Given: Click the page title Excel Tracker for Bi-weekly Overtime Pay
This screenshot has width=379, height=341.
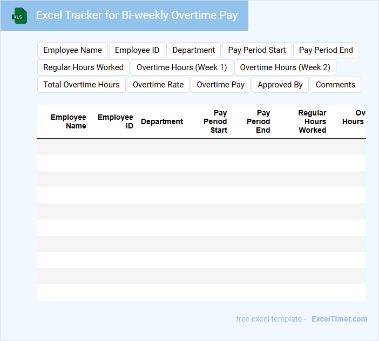Looking at the screenshot, I should 137,15.
